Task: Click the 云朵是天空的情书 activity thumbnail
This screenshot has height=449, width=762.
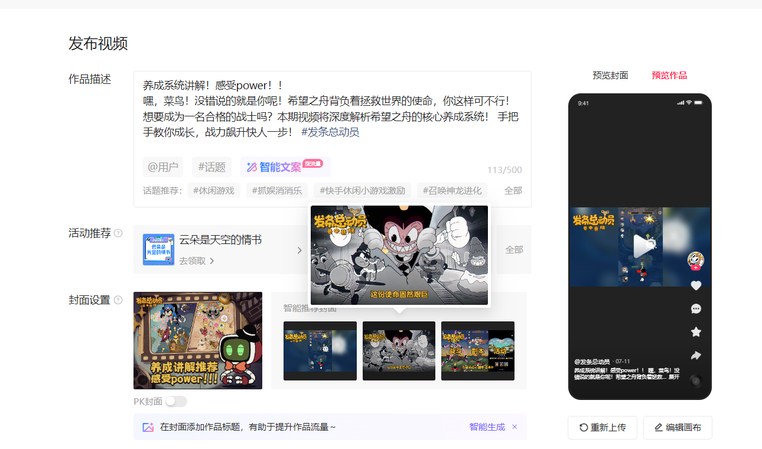Action: click(158, 249)
